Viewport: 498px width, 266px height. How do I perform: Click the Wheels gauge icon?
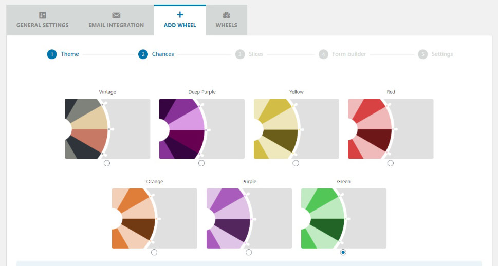pyautogui.click(x=227, y=15)
